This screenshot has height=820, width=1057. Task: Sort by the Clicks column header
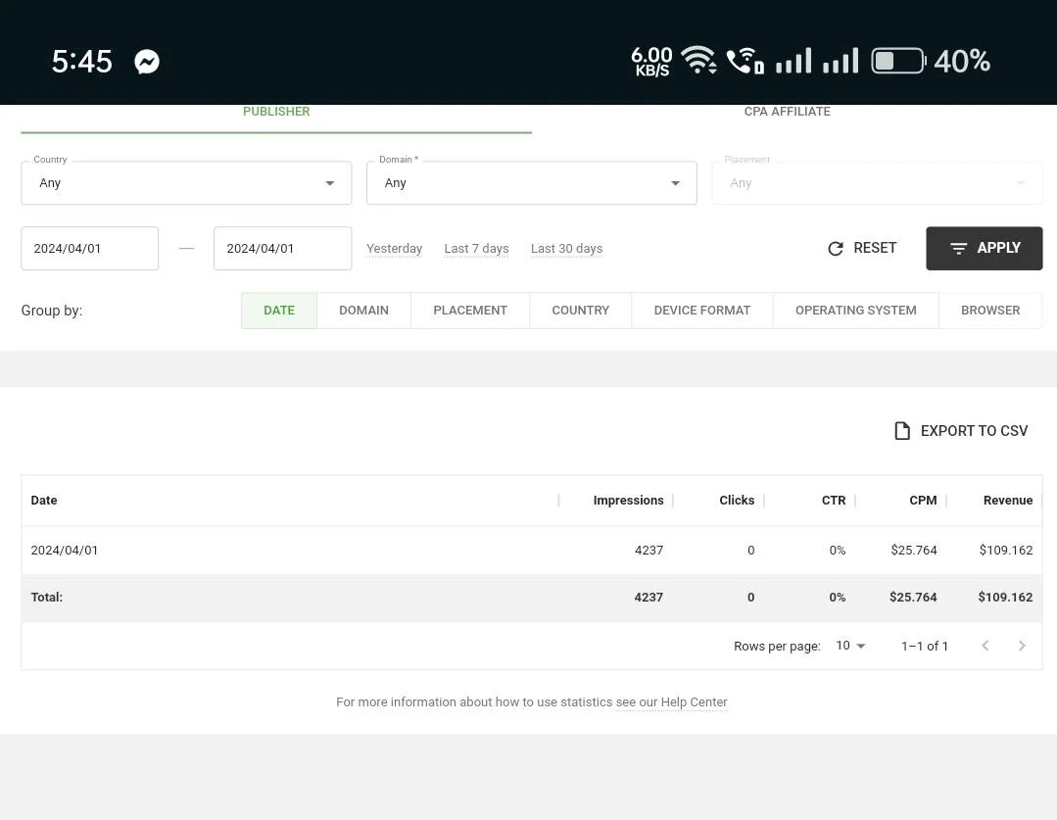pos(737,501)
